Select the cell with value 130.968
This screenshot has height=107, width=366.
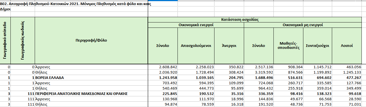pos(163,99)
